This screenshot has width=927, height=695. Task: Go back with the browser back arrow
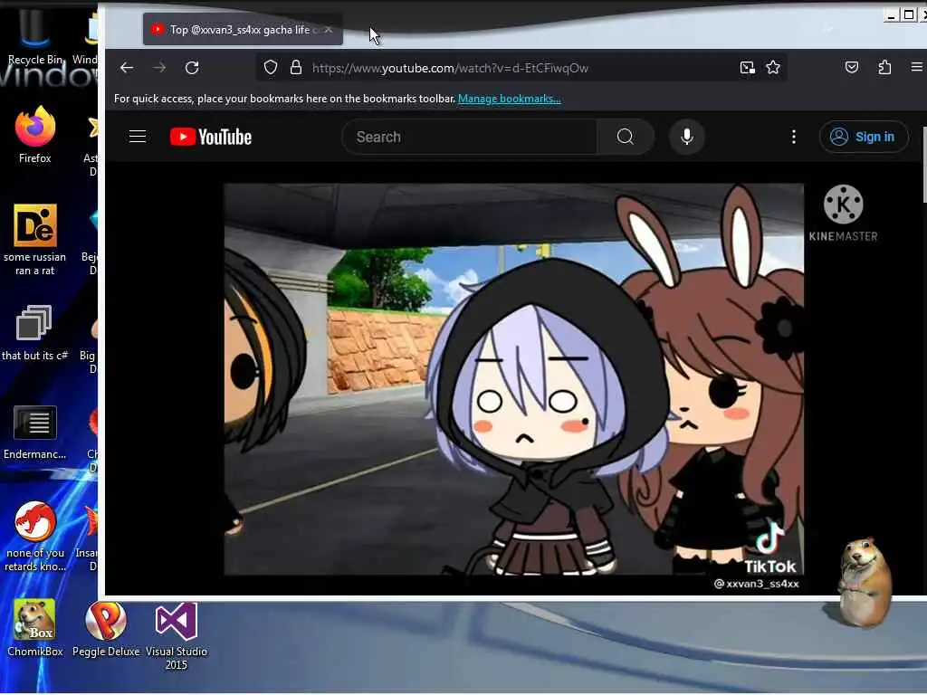(127, 68)
